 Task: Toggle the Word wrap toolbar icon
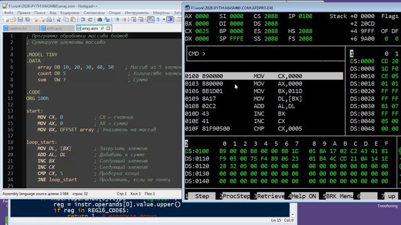coord(151,19)
